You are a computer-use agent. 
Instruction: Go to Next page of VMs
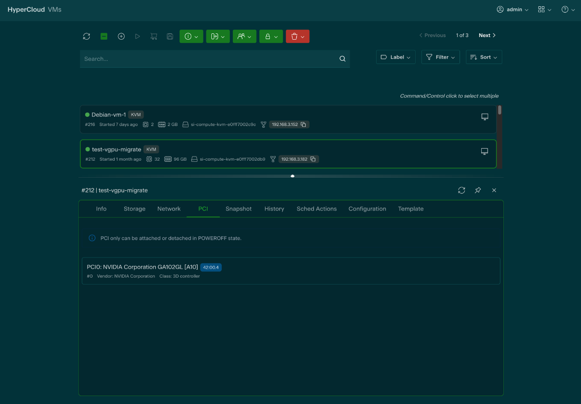tap(487, 35)
